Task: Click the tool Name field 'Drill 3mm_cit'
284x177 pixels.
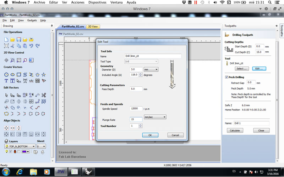Action: pos(153,56)
